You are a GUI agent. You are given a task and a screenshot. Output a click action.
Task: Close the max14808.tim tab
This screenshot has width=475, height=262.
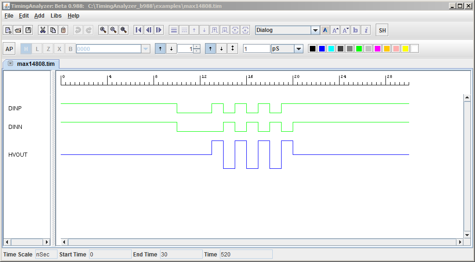click(10, 64)
